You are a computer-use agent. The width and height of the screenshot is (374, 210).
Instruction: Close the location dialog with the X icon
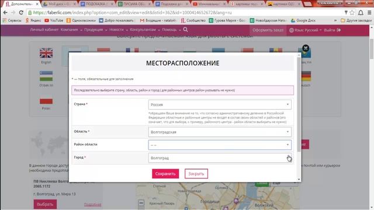point(306,48)
